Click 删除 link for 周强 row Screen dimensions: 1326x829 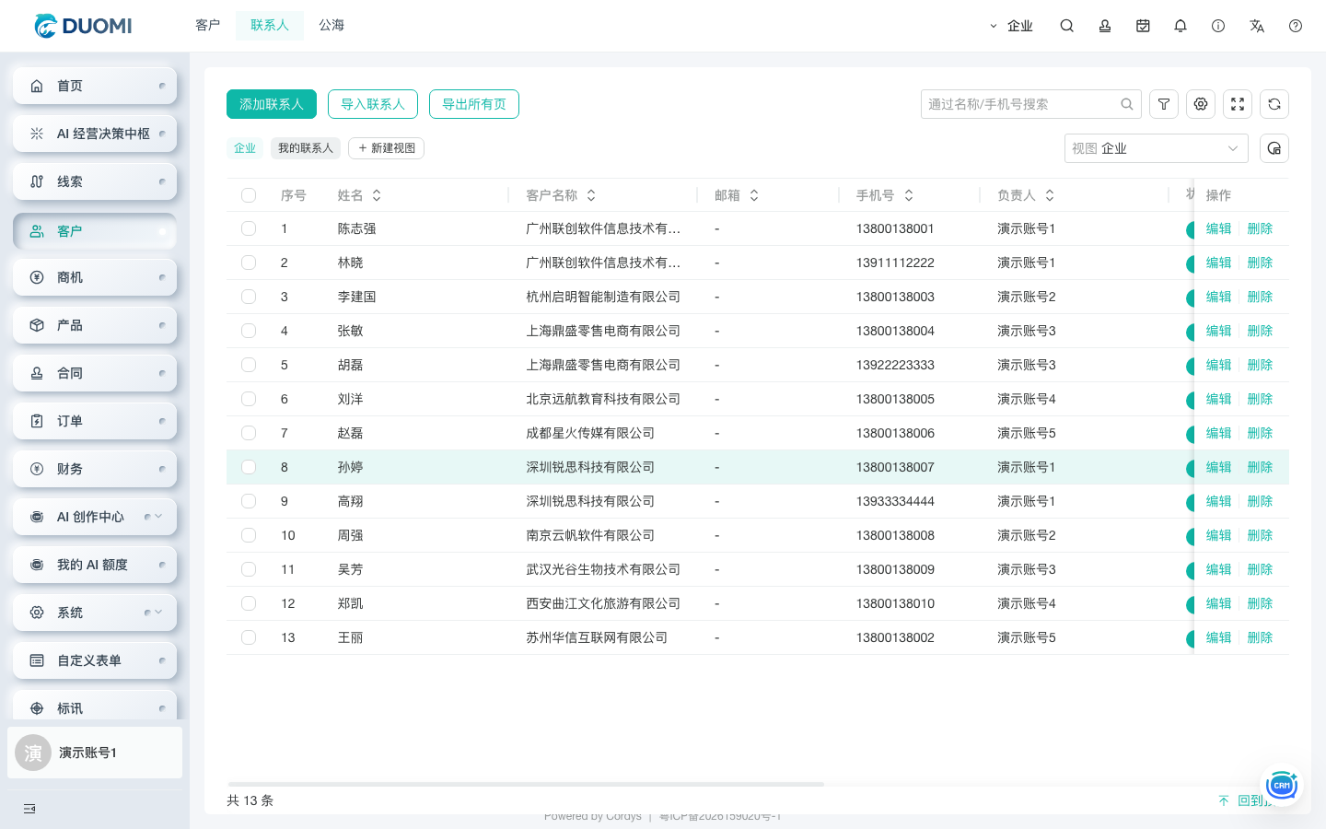(1260, 535)
